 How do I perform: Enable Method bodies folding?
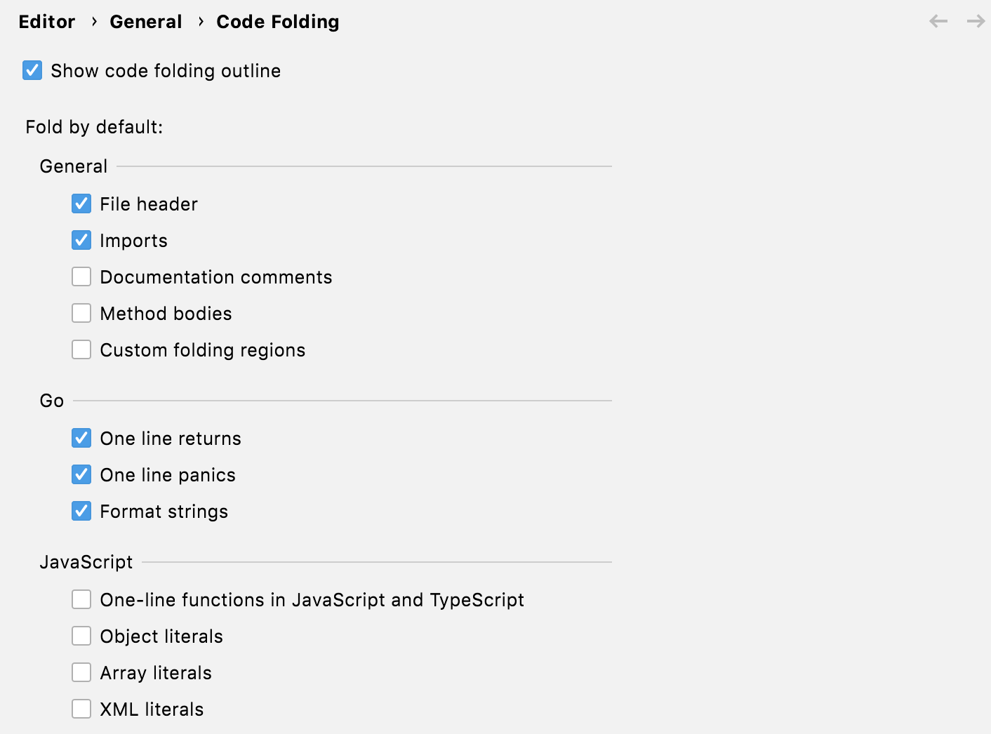(x=81, y=313)
